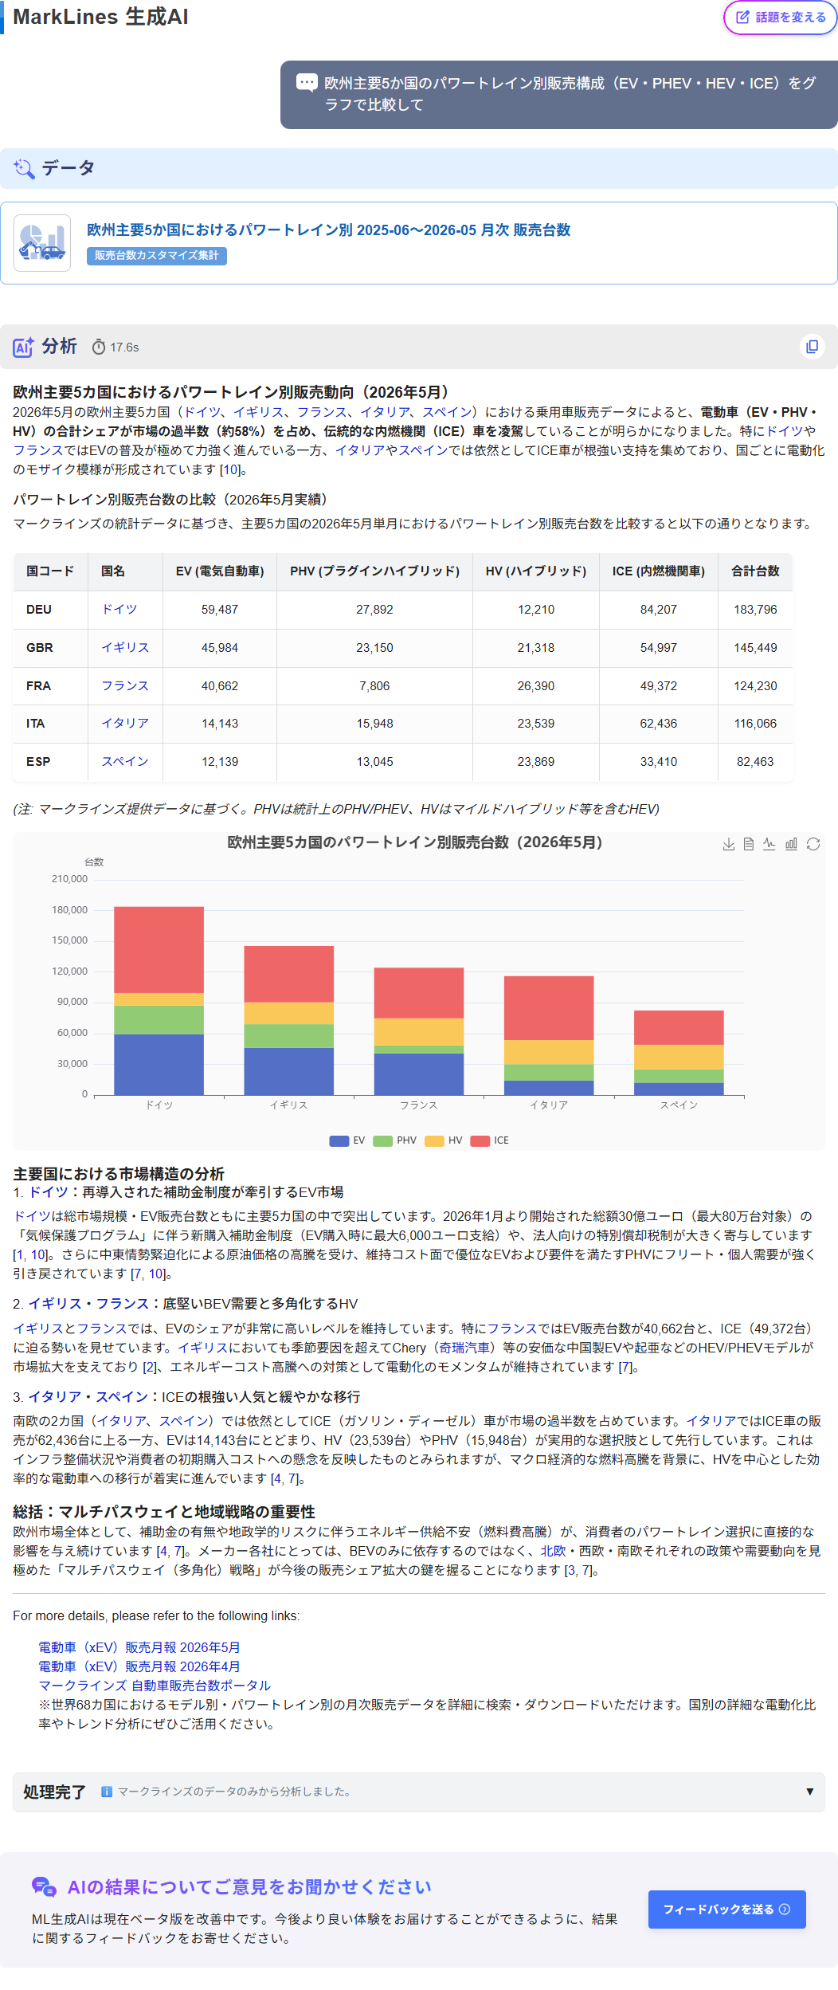Open イタリア link in table
The image size is (838, 1990).
[x=125, y=724]
